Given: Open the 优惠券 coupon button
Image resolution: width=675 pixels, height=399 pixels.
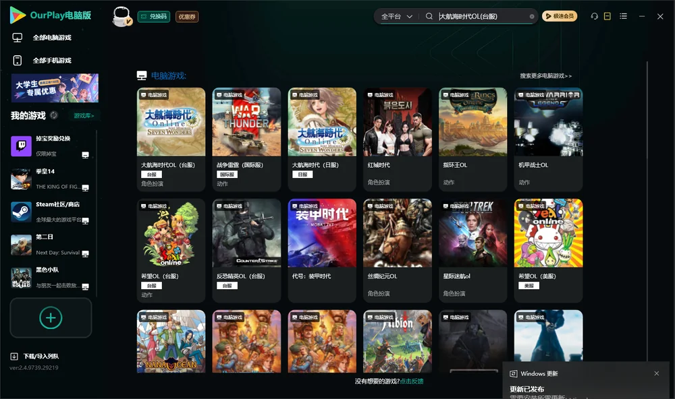Looking at the screenshot, I should (x=187, y=17).
